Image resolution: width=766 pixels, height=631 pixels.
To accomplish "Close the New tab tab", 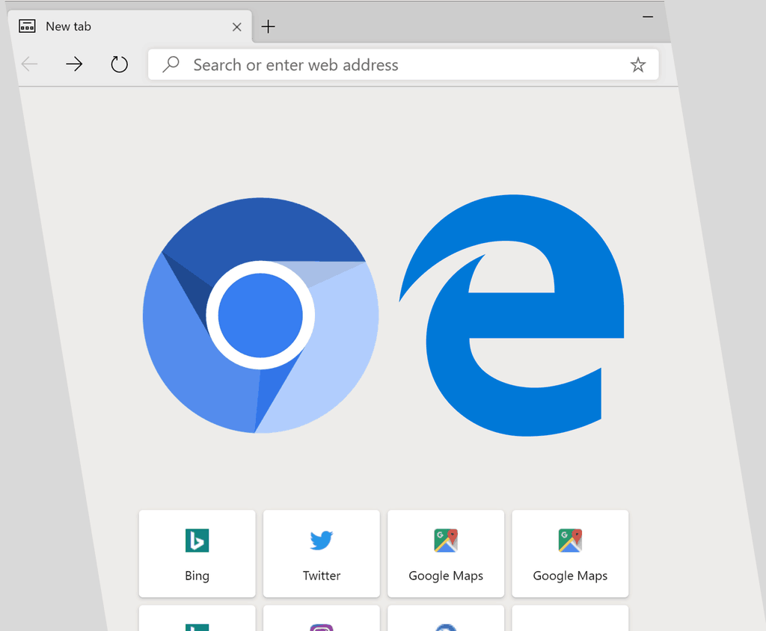I will (237, 27).
